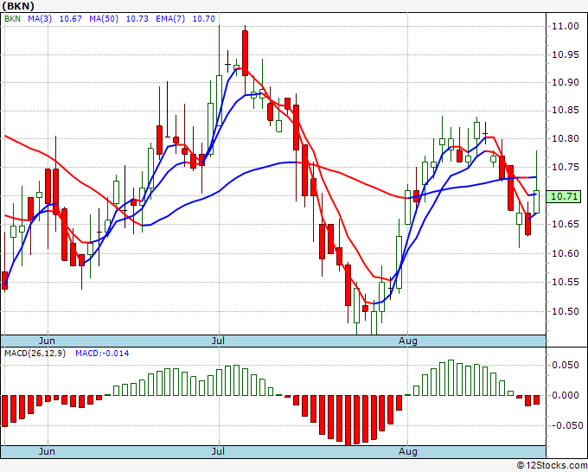Open the 12Stocks.com copyright link

[552, 466]
